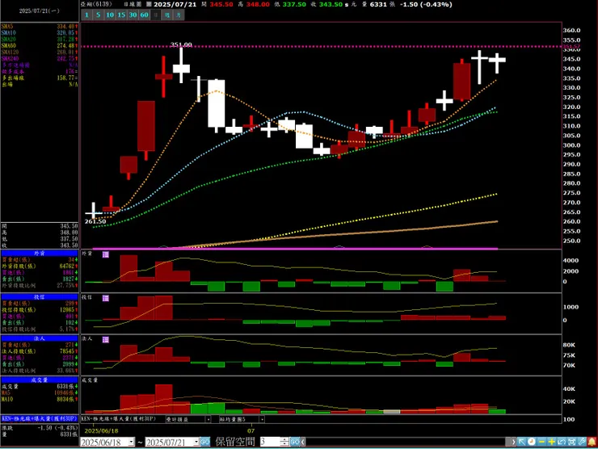Click the 261.50 low price label on the chart

(x=95, y=221)
